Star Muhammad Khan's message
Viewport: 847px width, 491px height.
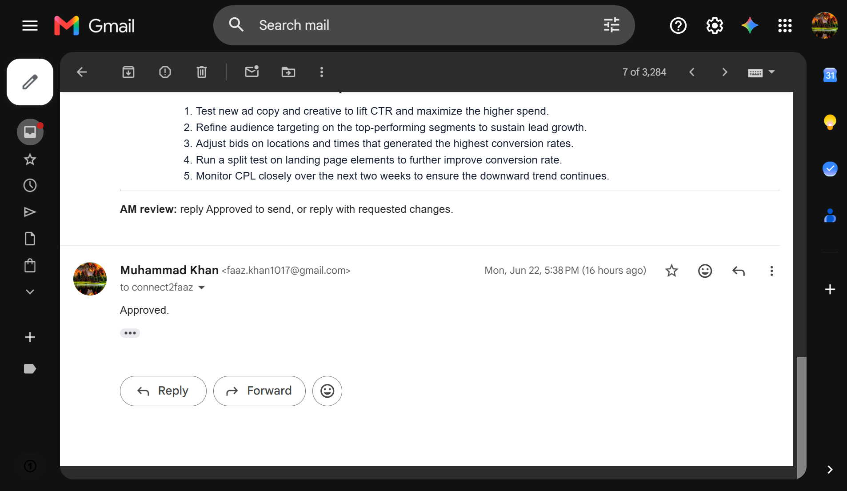click(671, 271)
